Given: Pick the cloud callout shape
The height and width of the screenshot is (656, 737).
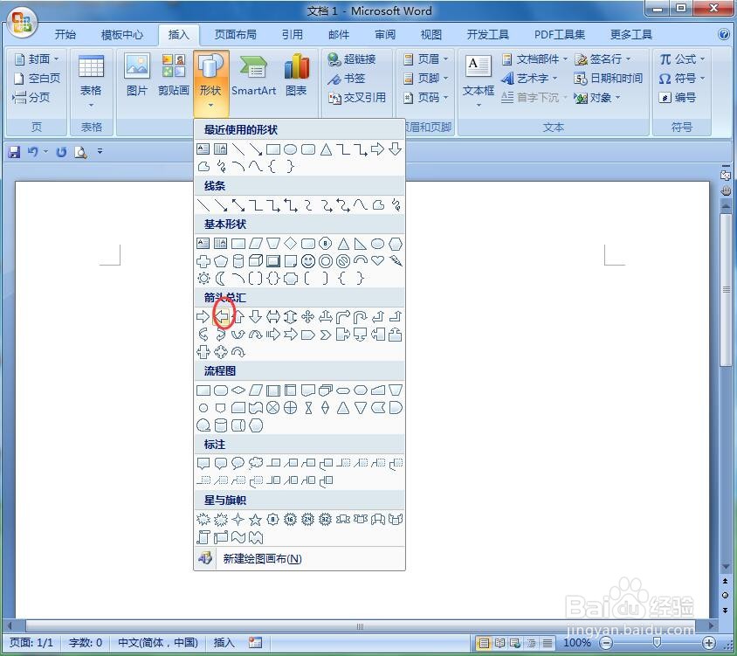Looking at the screenshot, I should click(x=256, y=463).
